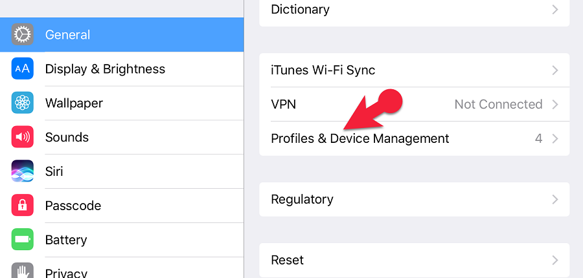Screen dimensions: 583x278
Task: Click the Display & Brightness AA icon
Action: [23, 69]
